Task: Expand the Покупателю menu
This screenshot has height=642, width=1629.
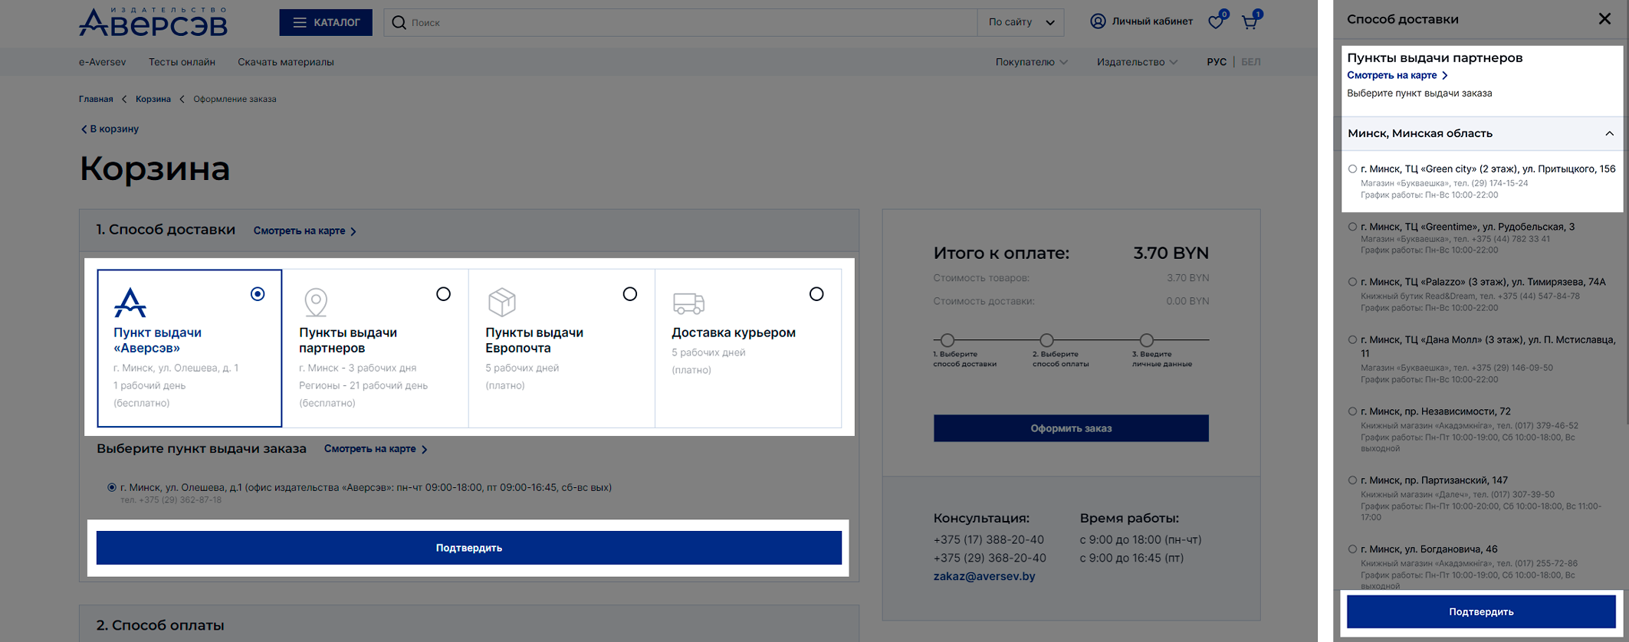Action: click(1031, 62)
